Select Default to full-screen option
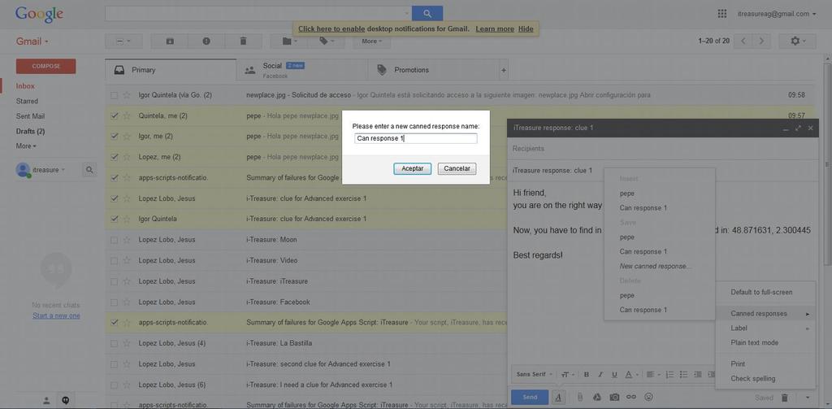This screenshot has height=409, width=832. click(x=765, y=292)
